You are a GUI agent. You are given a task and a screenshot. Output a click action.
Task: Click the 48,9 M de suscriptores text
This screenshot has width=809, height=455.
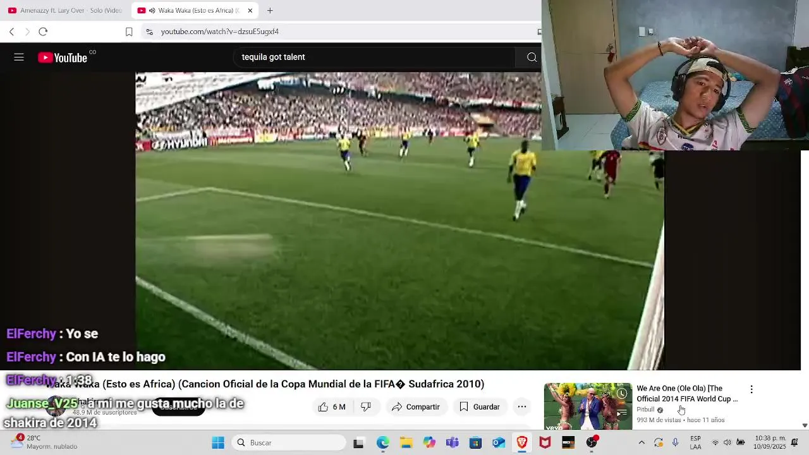point(104,413)
